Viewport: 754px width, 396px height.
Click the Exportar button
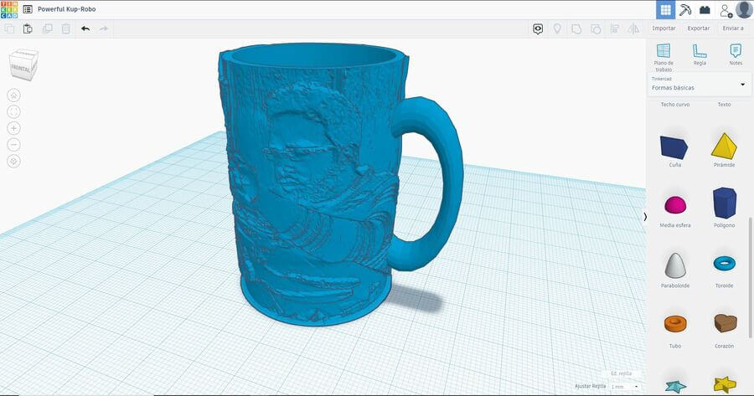(698, 28)
